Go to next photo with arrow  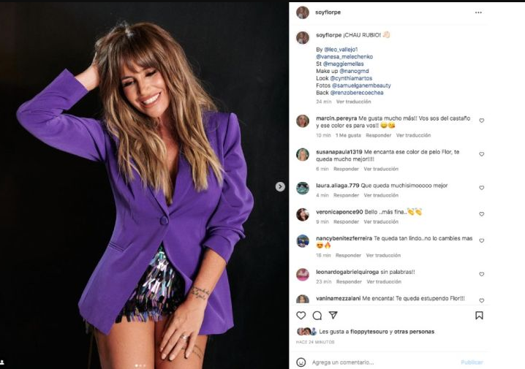280,186
